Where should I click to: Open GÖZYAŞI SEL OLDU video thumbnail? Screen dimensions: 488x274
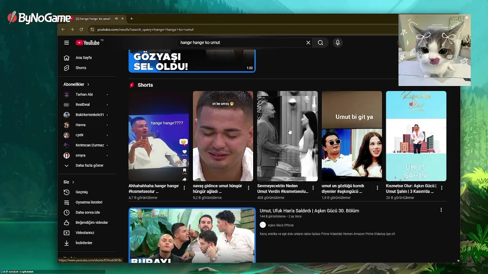[192, 61]
